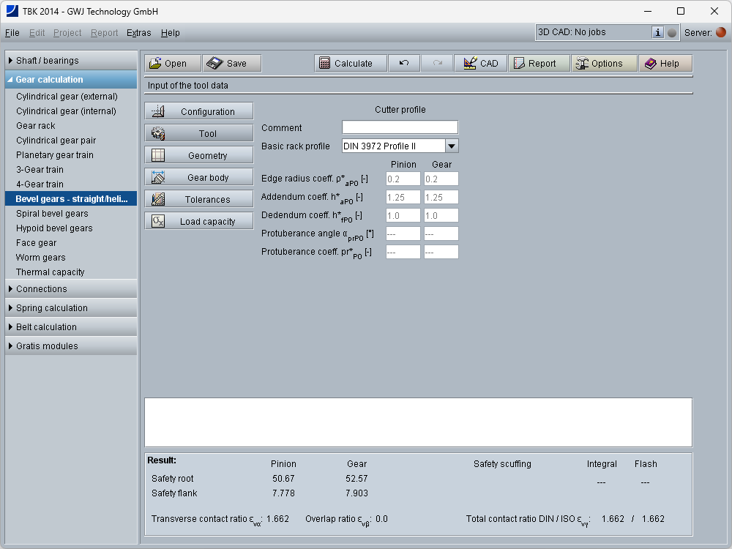Screen dimensions: 732x549
Task: Select Spiral bevel gears in sidebar
Action: pyautogui.click(x=52, y=214)
